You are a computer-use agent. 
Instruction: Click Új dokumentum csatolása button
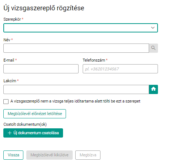tap(33, 133)
